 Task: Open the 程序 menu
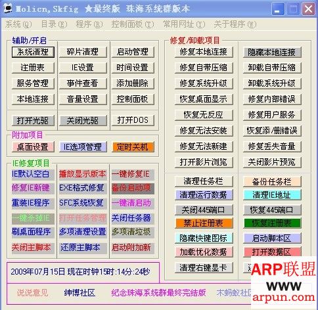point(89,24)
